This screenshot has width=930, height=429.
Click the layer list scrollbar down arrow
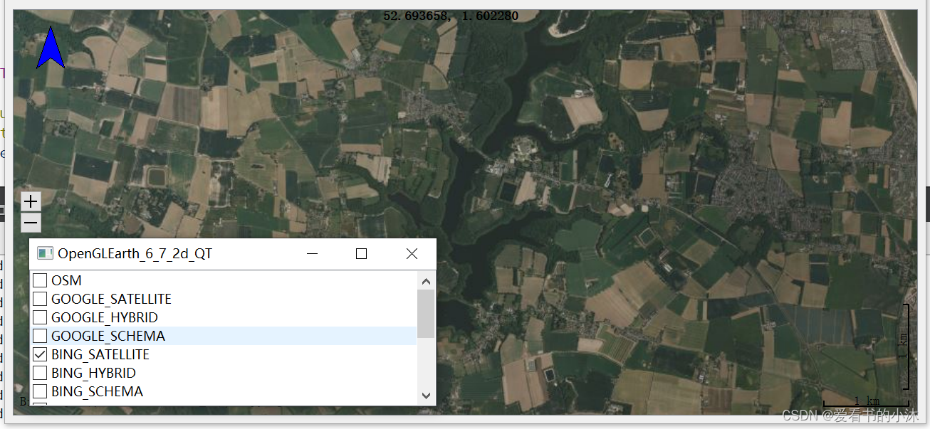(x=425, y=396)
